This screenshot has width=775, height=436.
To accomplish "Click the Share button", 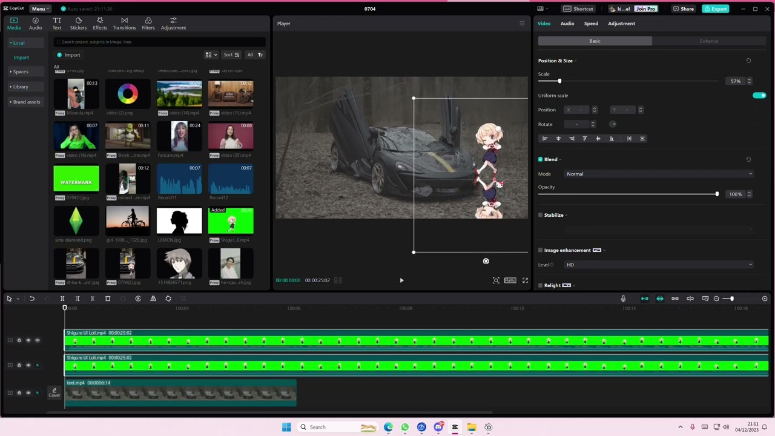I will point(684,9).
